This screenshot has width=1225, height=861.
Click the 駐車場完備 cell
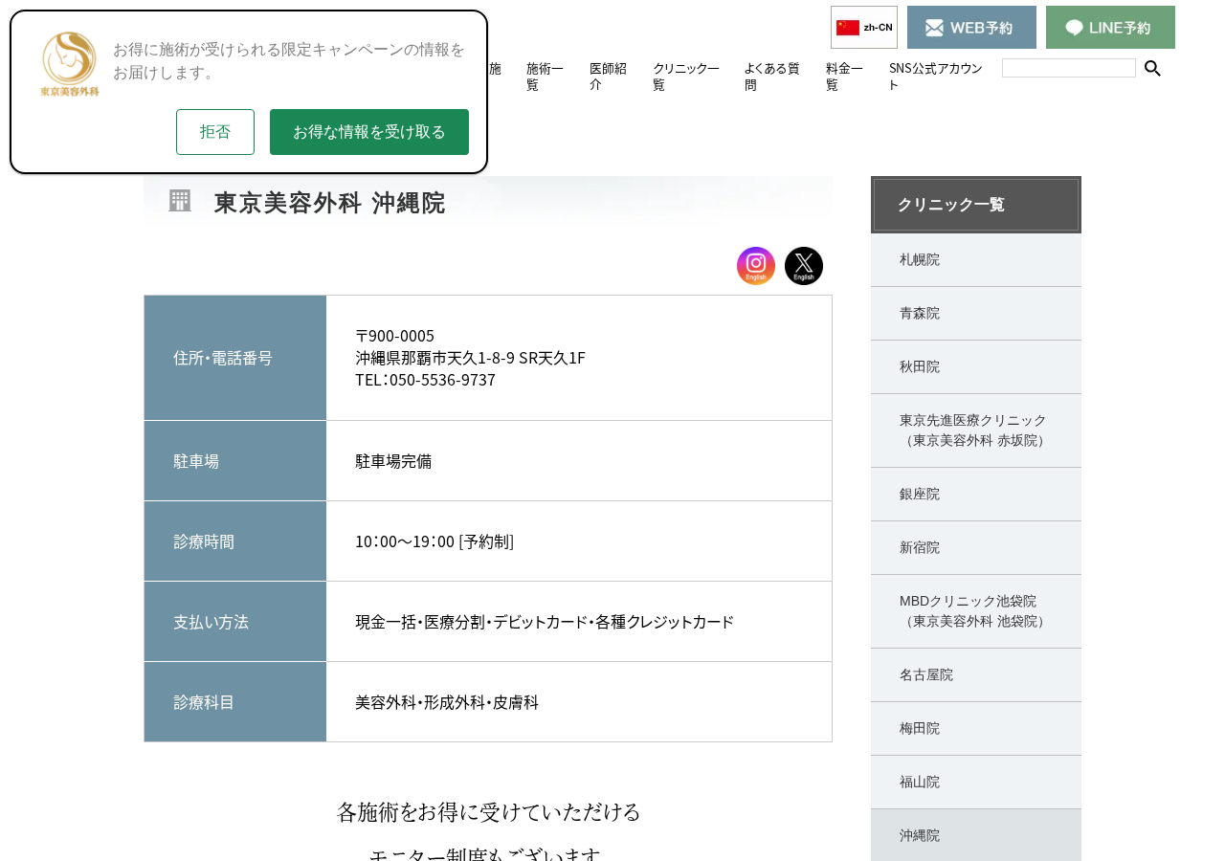click(x=579, y=461)
